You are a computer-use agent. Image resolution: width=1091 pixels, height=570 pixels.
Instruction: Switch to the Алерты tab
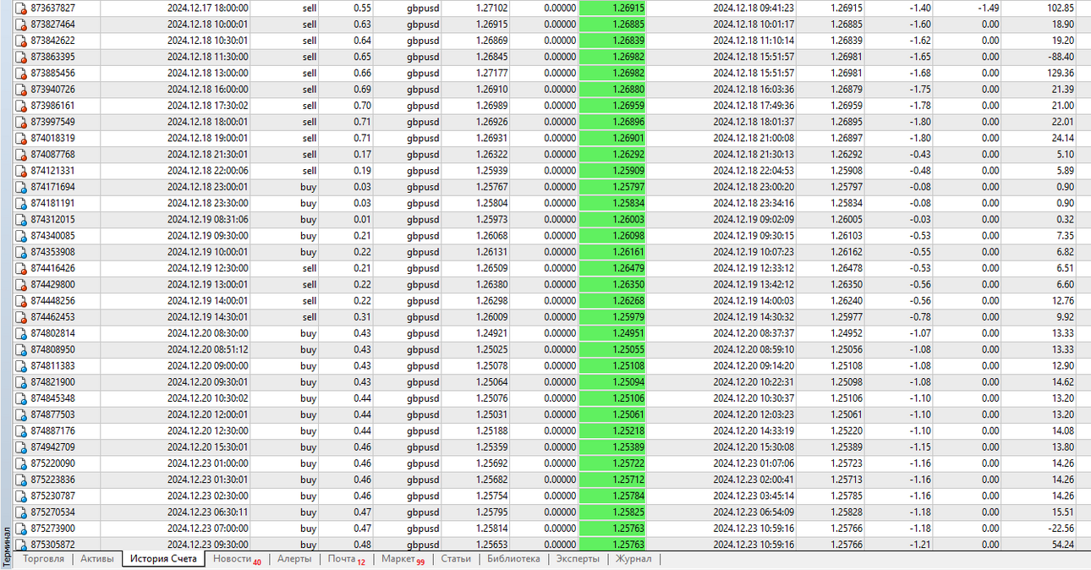[294, 559]
